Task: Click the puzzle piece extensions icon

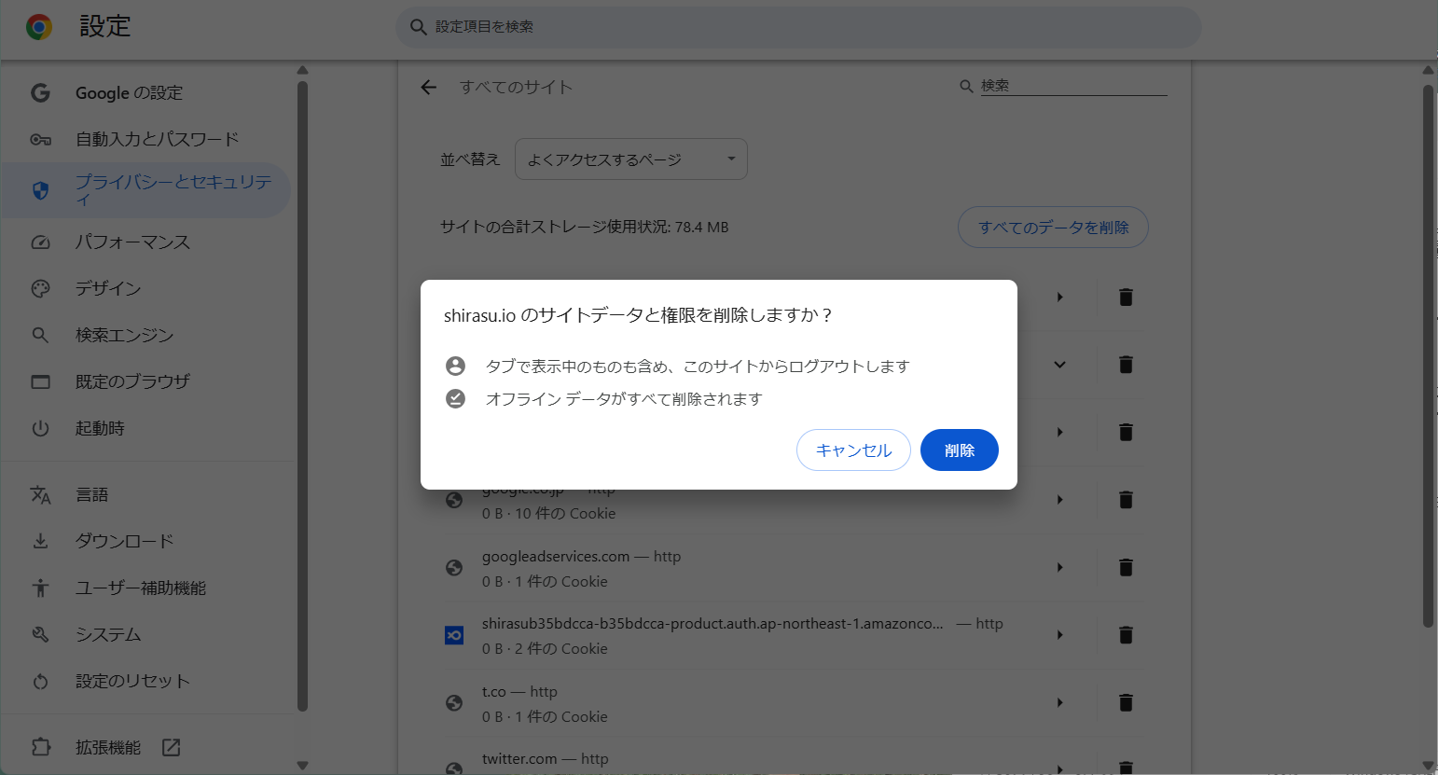Action: click(40, 747)
